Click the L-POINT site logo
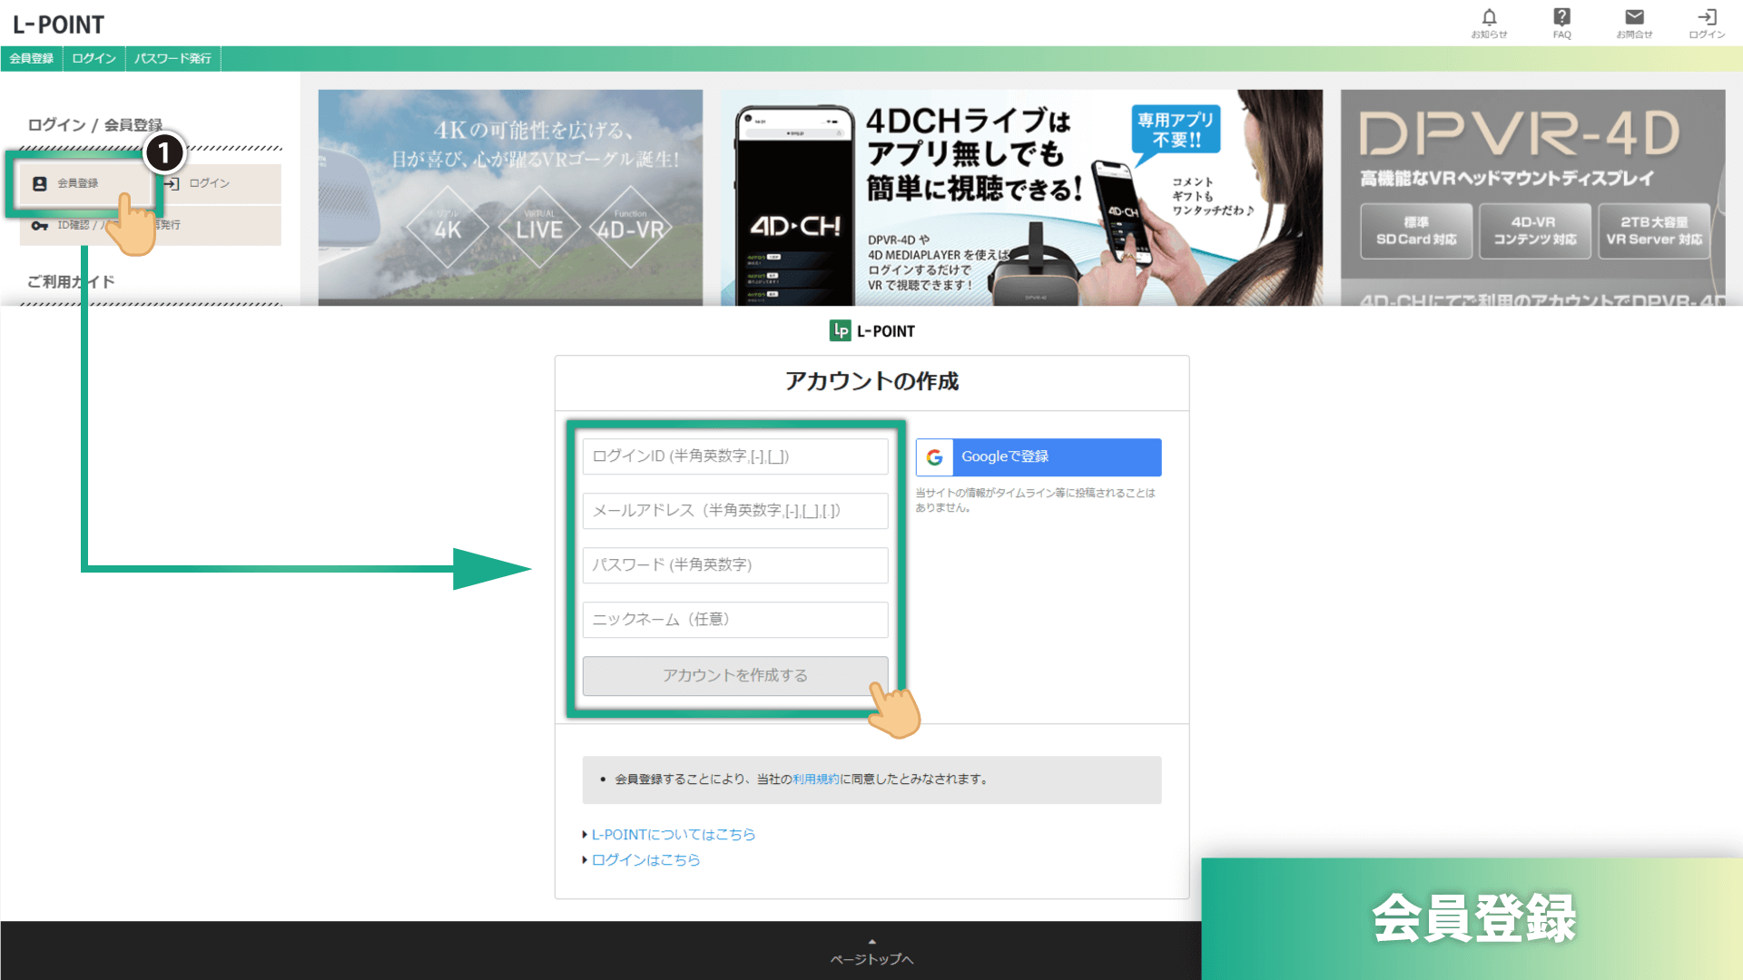1743x980 pixels. click(x=58, y=24)
